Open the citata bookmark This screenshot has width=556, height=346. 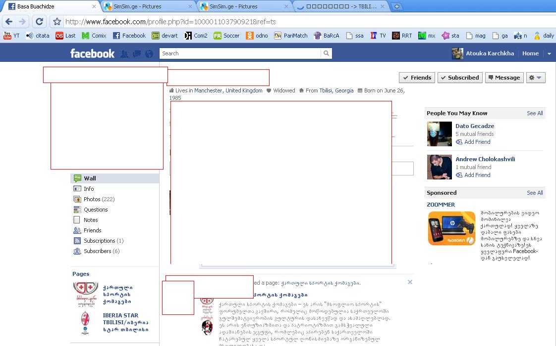38,36
